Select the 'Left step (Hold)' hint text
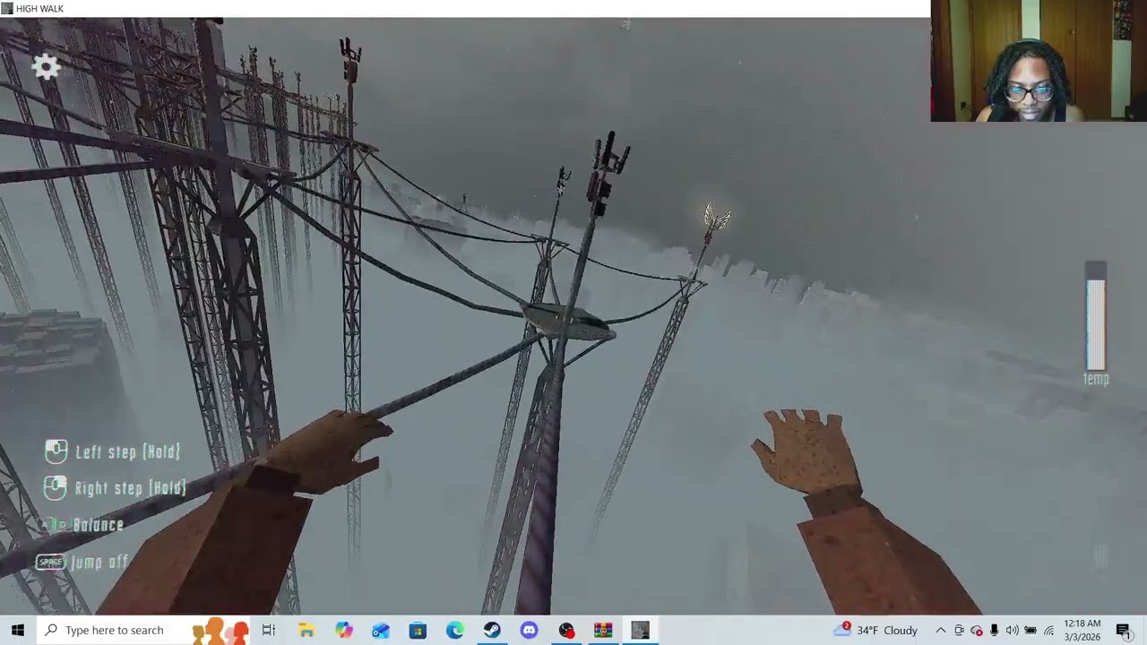Screen dimensions: 1147x645 coord(128,452)
